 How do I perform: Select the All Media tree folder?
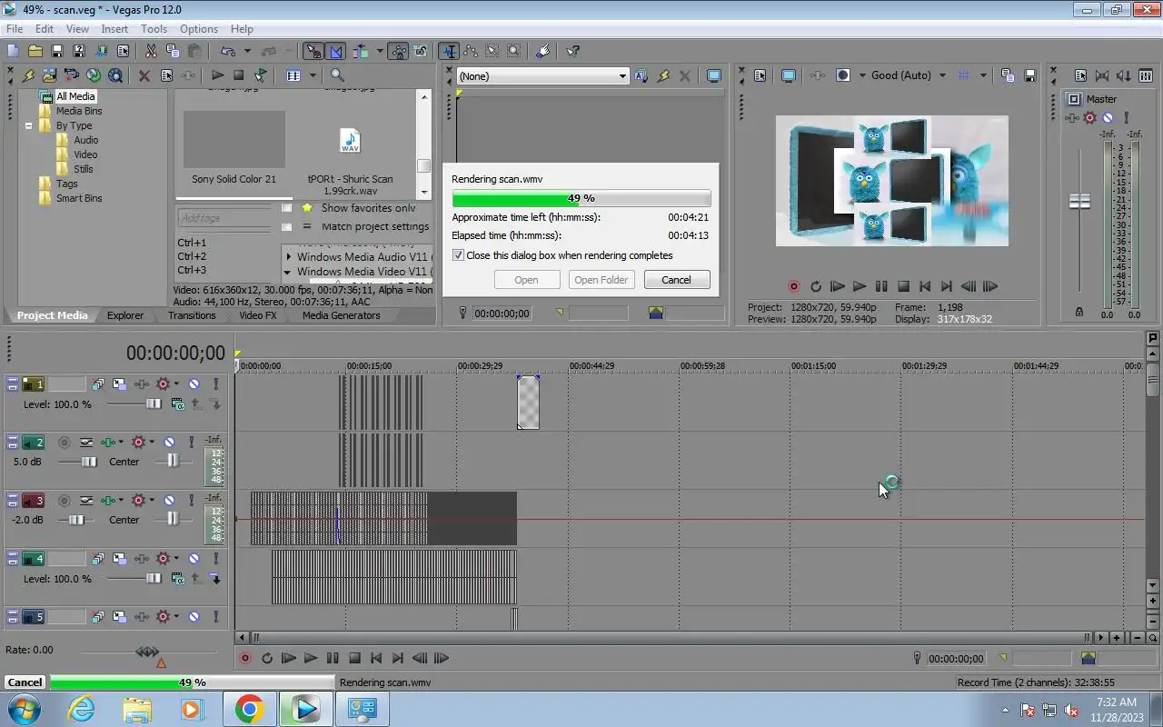[x=75, y=96]
